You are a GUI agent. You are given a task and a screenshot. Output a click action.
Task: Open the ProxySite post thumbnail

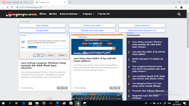coord(97,44)
